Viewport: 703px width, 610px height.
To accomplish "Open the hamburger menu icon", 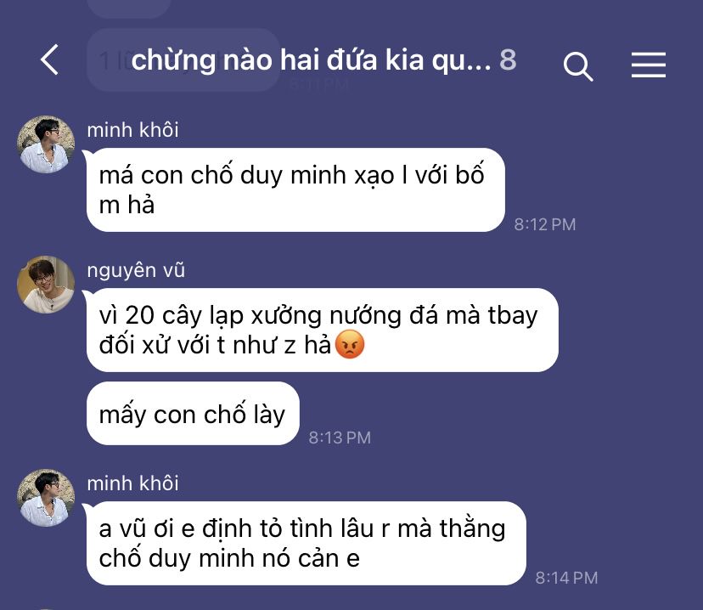I will 649,65.
